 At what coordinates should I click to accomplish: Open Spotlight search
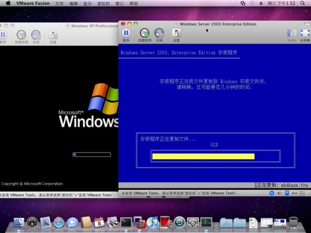coord(302,3)
